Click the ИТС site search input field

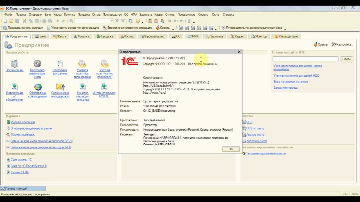coord(305,59)
